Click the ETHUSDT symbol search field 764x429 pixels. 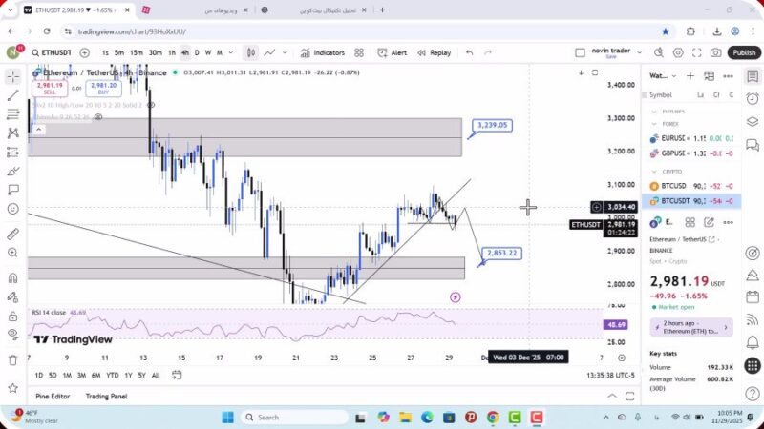(53, 52)
